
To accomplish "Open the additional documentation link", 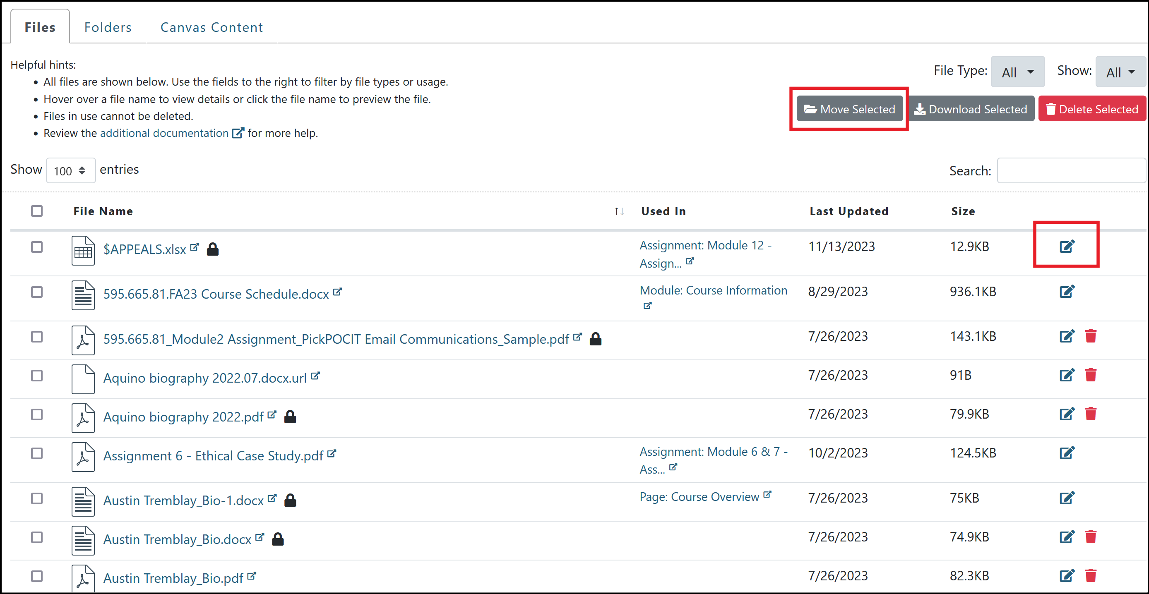I will tap(164, 133).
